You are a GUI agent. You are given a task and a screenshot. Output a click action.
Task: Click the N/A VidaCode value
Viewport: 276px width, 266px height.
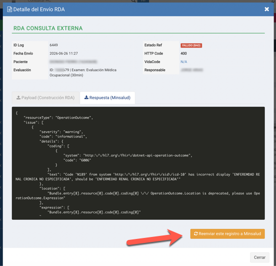[x=184, y=62]
